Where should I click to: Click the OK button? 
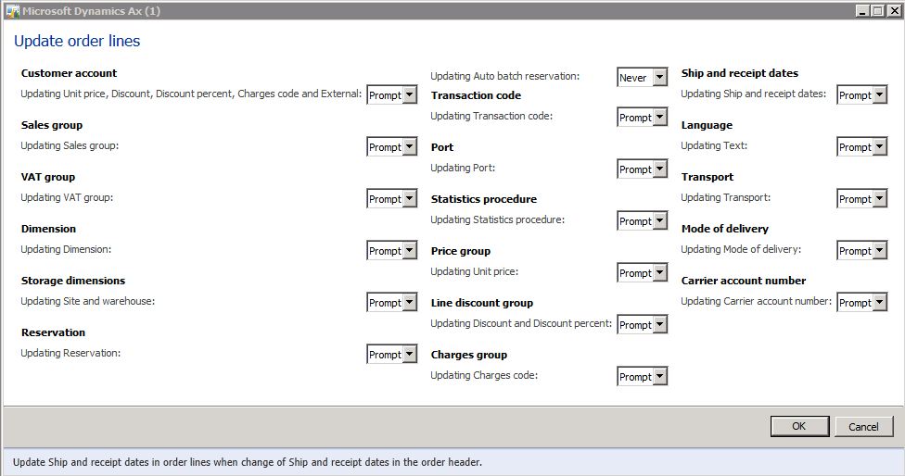point(799,426)
